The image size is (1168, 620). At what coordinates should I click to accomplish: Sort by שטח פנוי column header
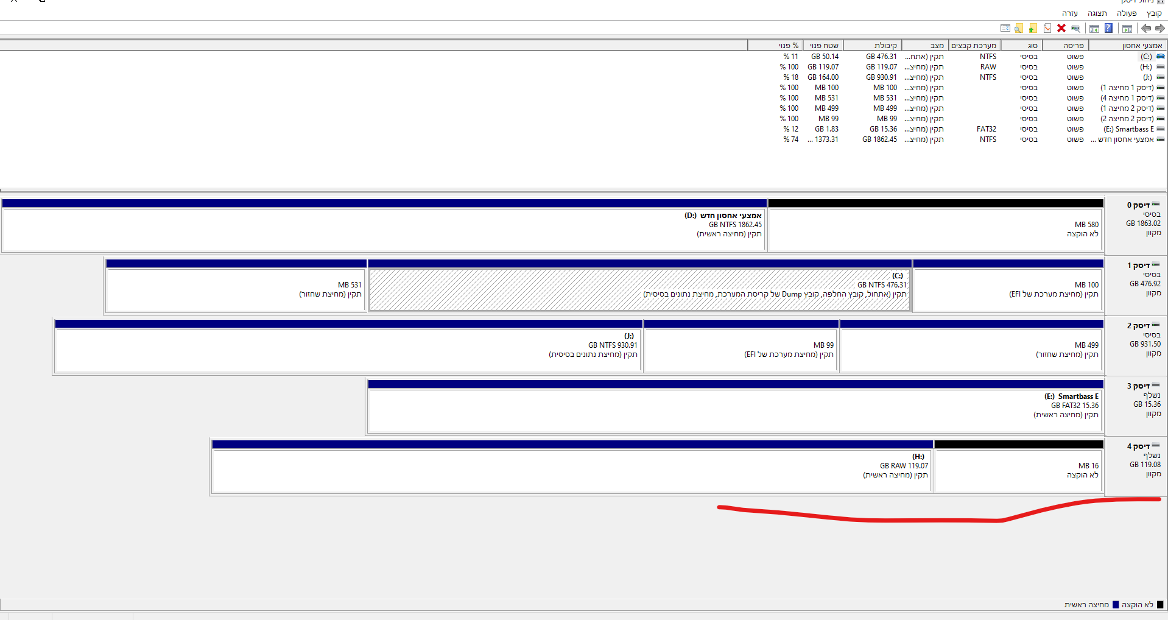823,46
